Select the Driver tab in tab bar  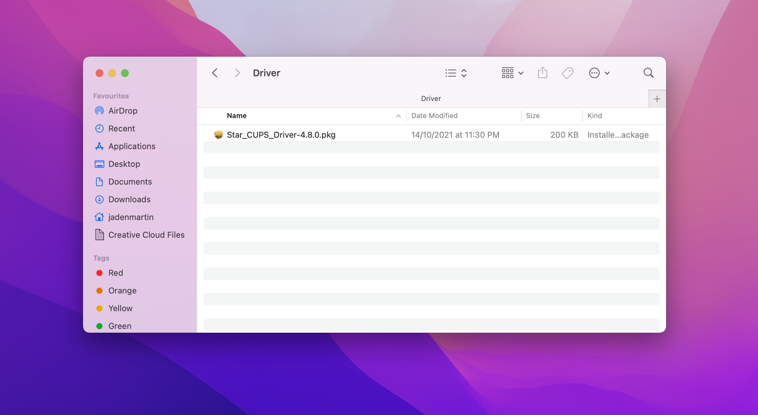(x=431, y=99)
